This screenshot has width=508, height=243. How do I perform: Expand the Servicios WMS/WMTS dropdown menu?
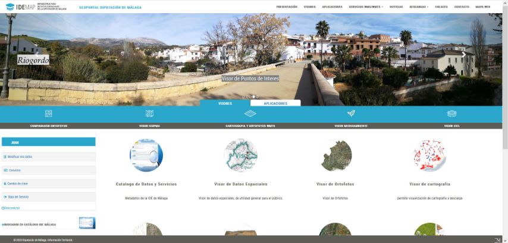(366, 7)
